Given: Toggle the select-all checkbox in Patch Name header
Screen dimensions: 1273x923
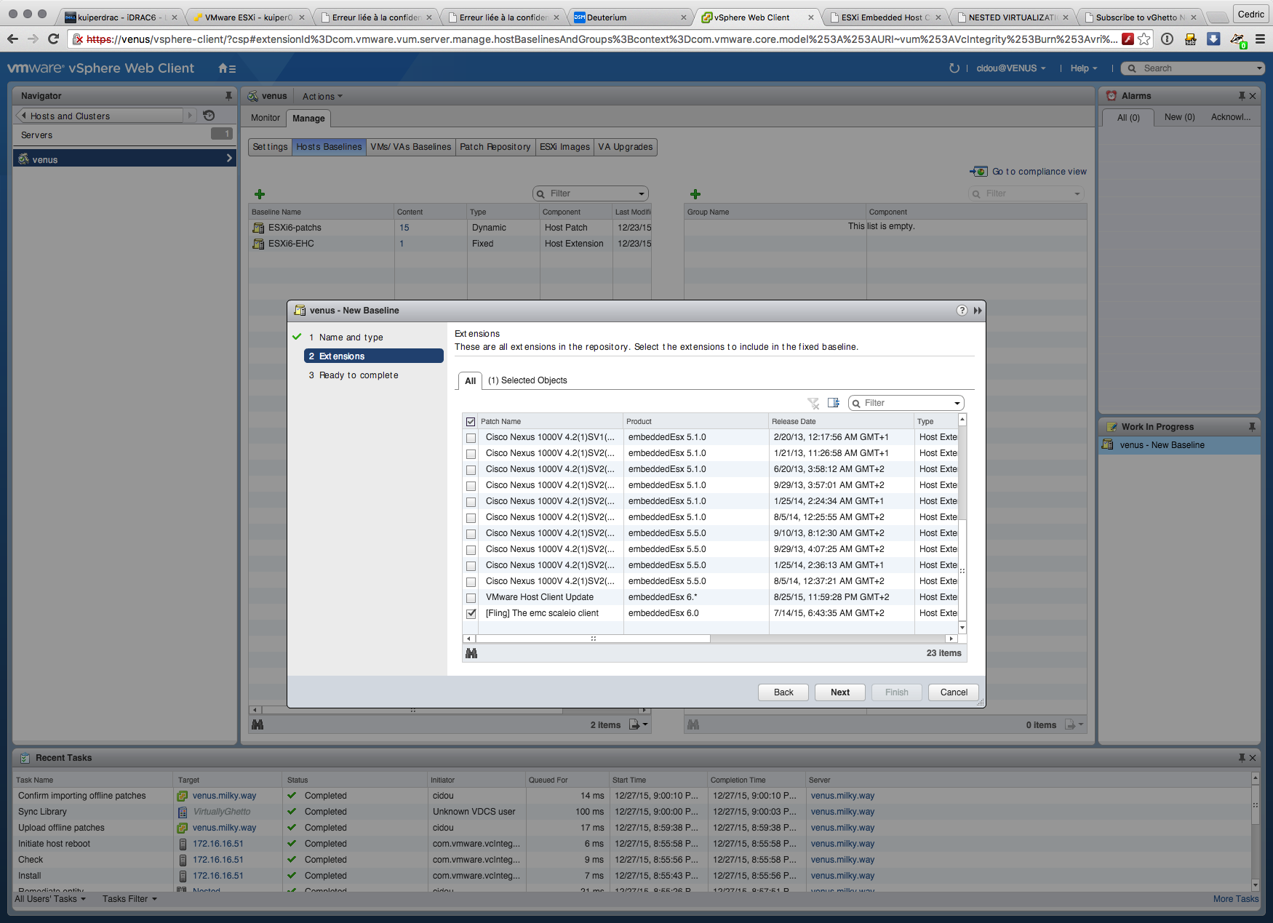Looking at the screenshot, I should point(471,422).
